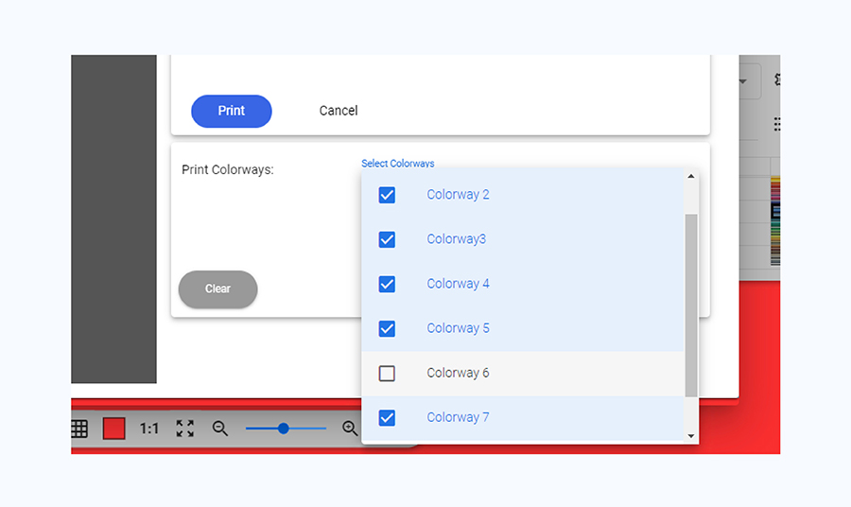The image size is (851, 507).
Task: Toggle the grid view icon
Action: (79, 428)
